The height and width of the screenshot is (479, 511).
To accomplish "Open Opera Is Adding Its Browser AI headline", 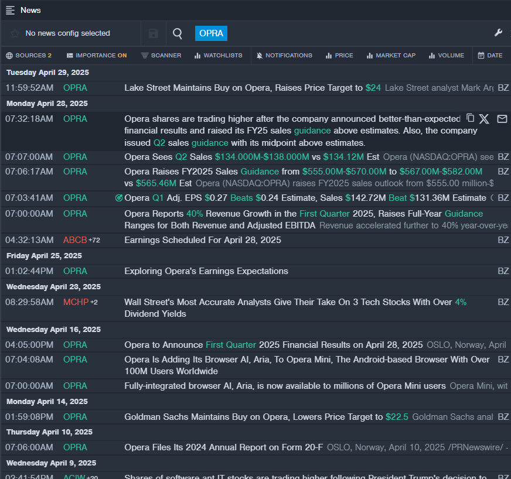I will point(307,365).
